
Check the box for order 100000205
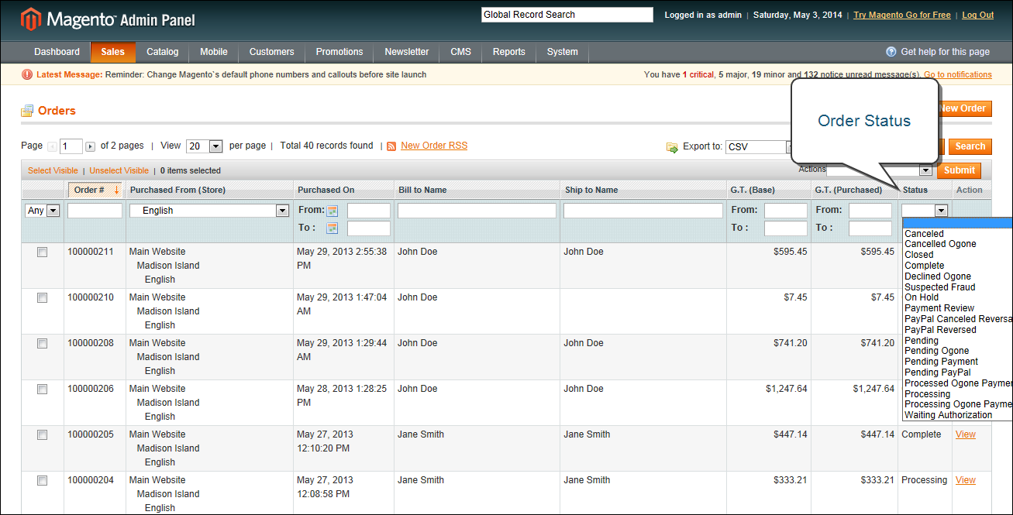coord(43,435)
